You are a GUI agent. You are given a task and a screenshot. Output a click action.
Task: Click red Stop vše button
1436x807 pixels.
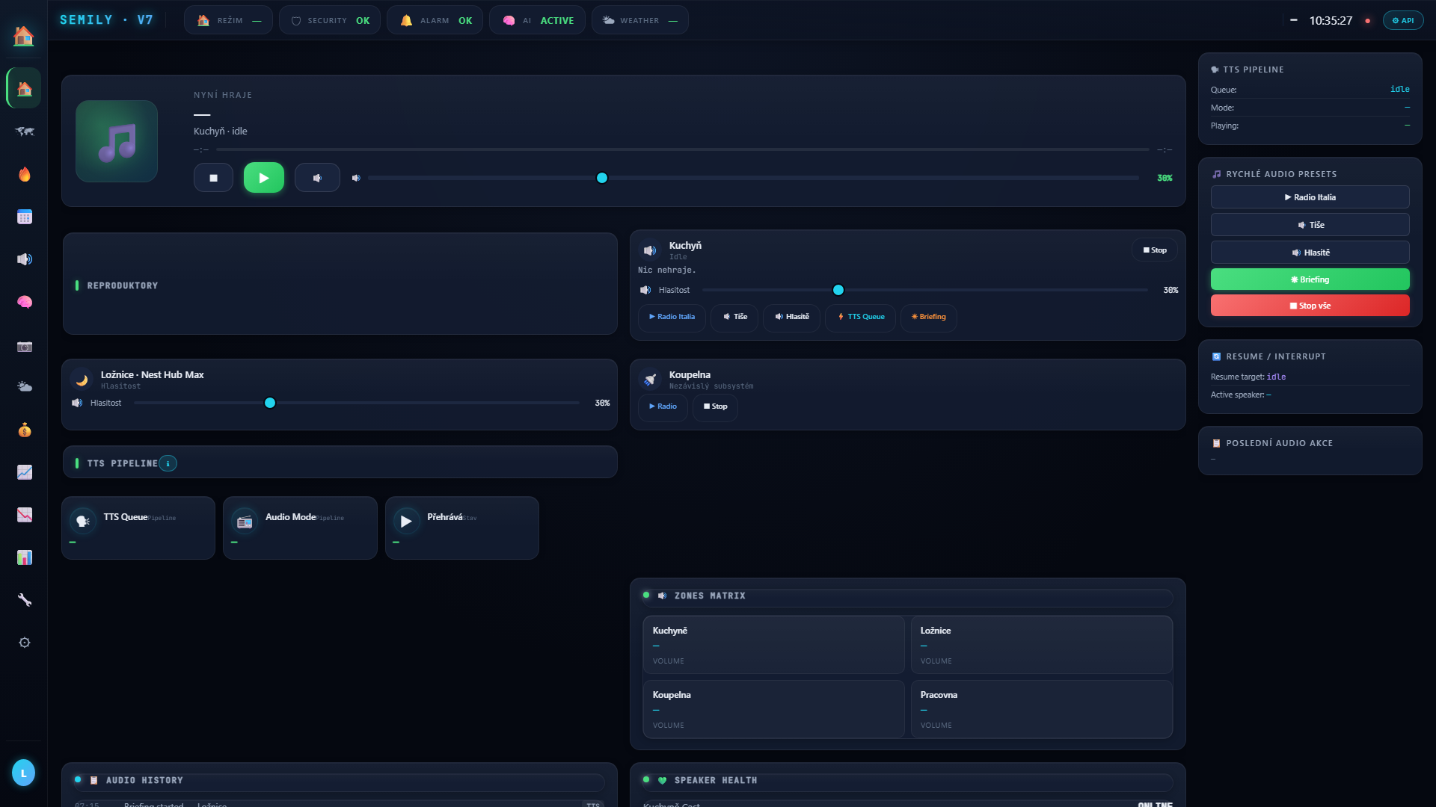point(1310,306)
